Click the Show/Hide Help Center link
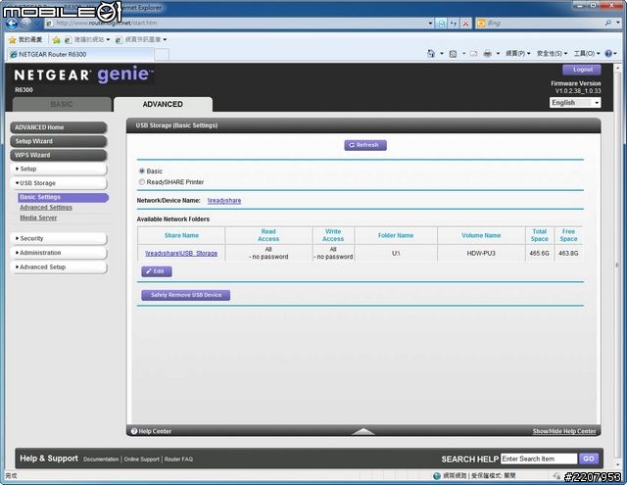 click(564, 431)
